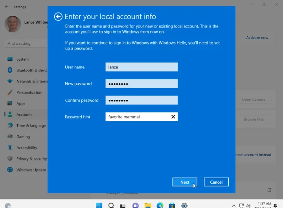Open Microsoft Store from the taskbar
The image size is (283, 208).
pyautogui.click(x=172, y=205)
